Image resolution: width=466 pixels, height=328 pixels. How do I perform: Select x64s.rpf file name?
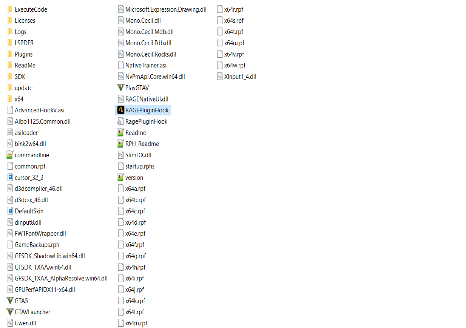tap(234, 21)
